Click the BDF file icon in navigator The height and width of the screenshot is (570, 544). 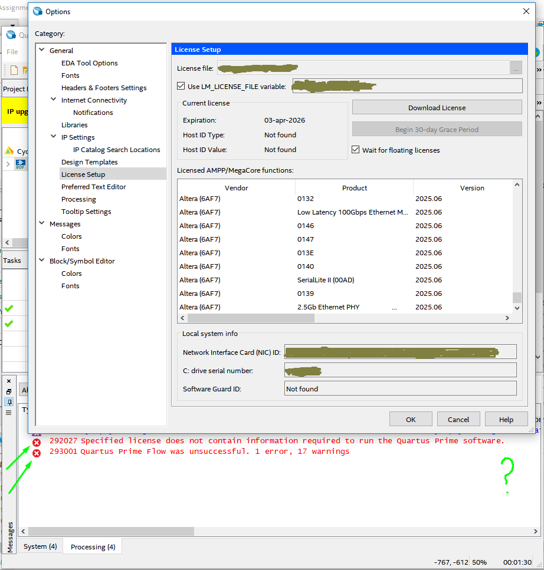pos(21,164)
